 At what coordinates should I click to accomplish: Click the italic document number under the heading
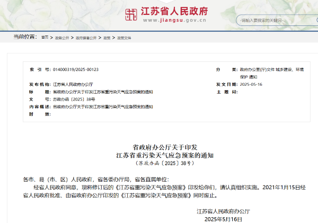point(165,163)
